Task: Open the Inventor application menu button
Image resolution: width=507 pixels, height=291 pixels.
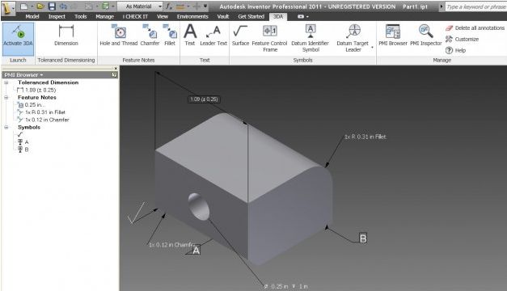Action: click(8, 8)
